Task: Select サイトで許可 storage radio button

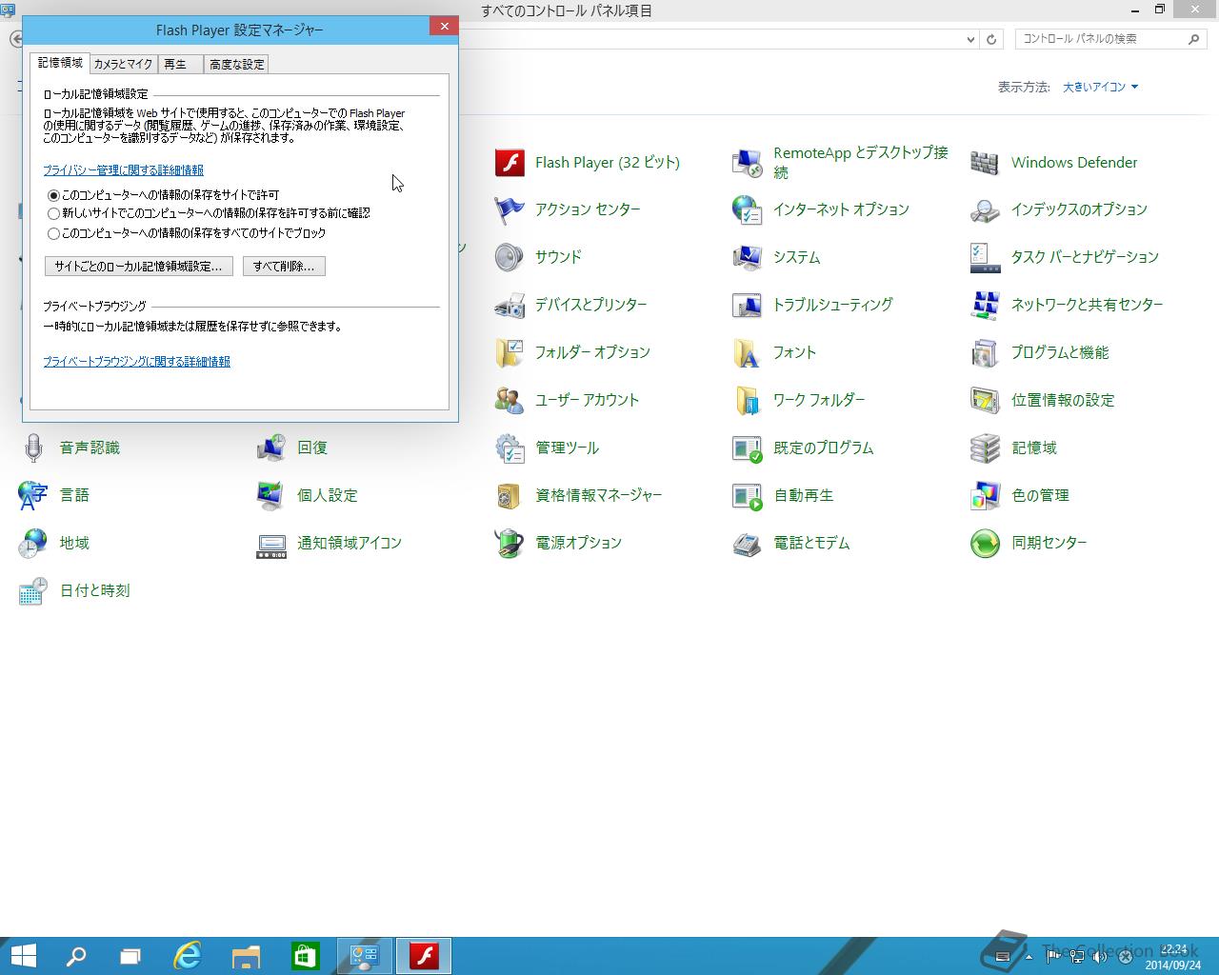Action: (x=53, y=195)
